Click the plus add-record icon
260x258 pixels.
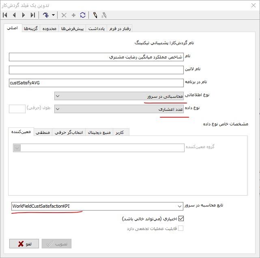[73, 15]
